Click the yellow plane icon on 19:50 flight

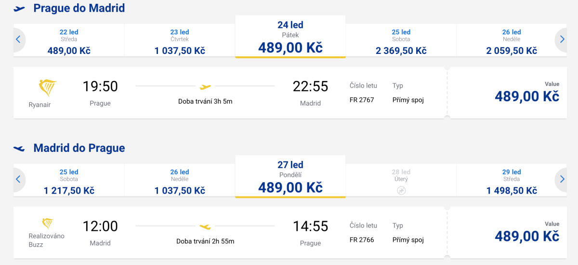205,87
